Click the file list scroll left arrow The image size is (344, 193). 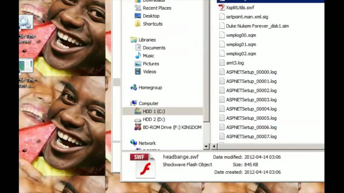point(214,146)
